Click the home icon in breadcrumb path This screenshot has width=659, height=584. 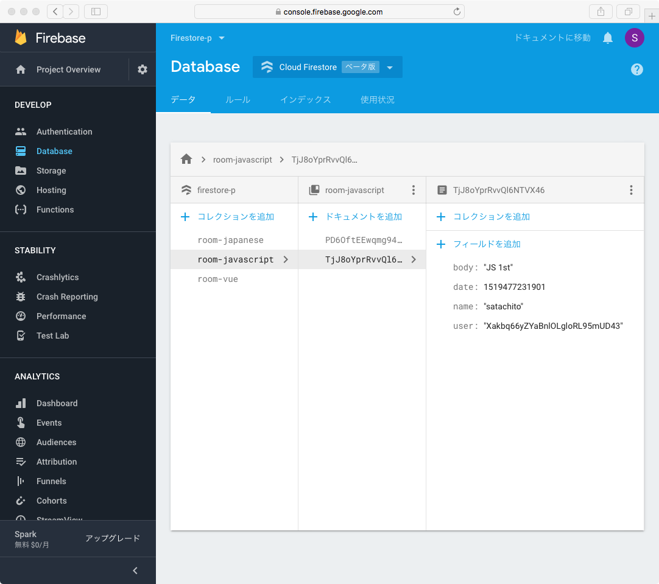(186, 159)
